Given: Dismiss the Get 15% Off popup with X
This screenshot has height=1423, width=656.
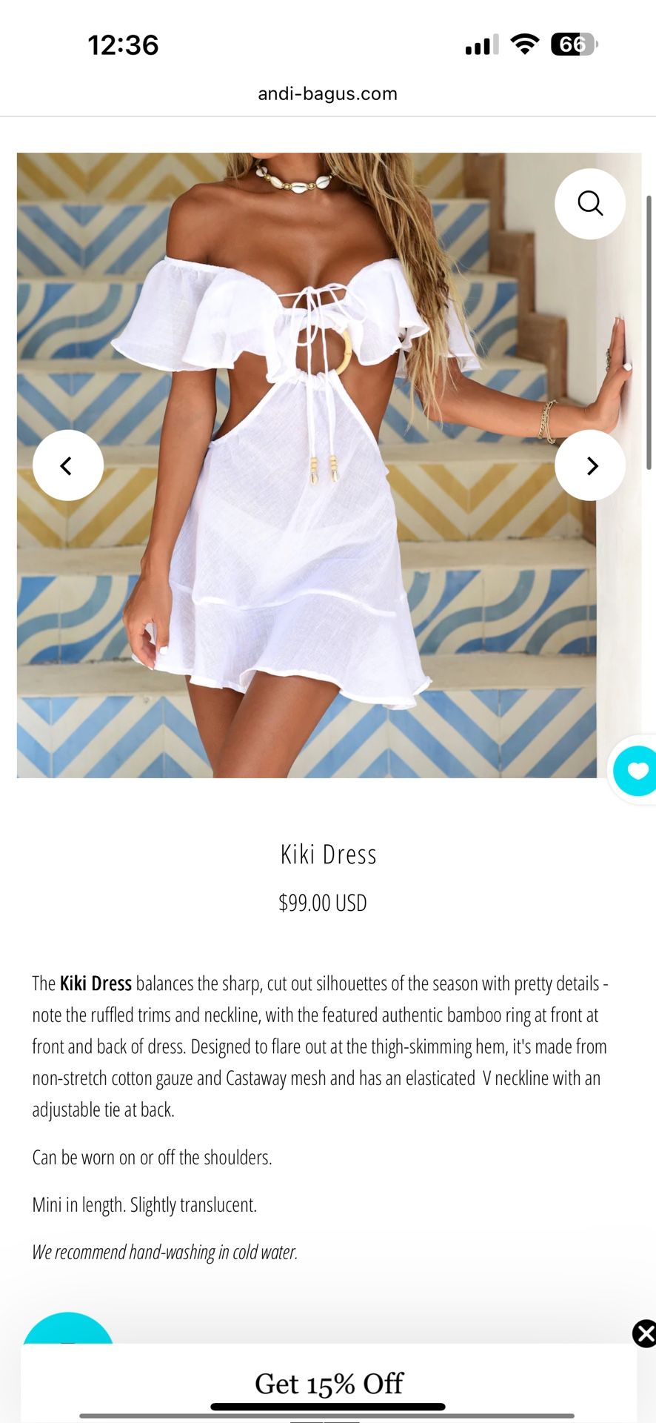Looking at the screenshot, I should tap(644, 1333).
